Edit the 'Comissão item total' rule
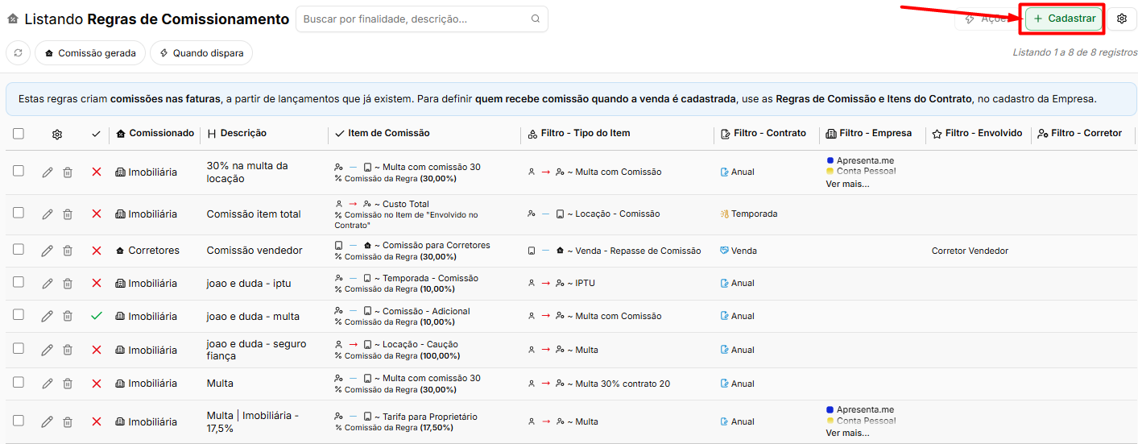The width and height of the screenshot is (1138, 444). click(48, 214)
